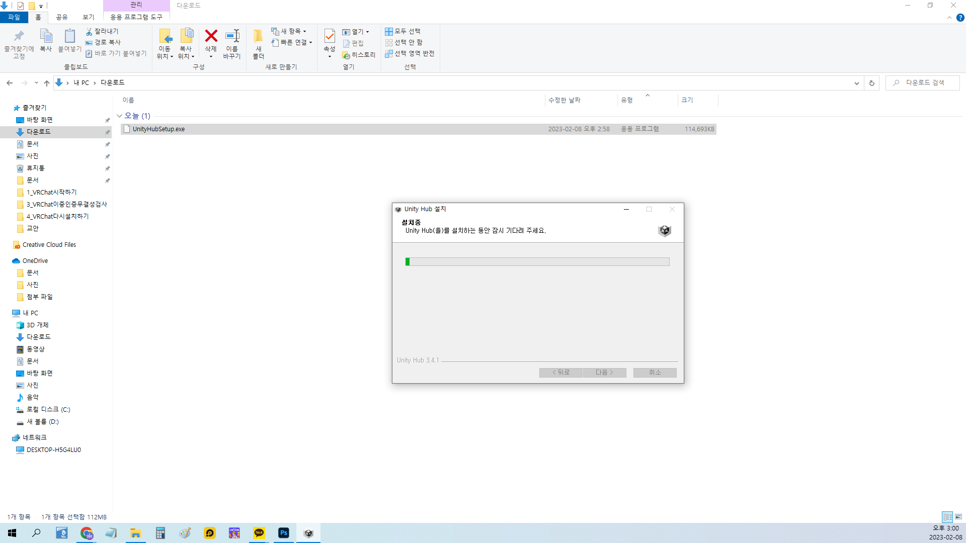This screenshot has height=543, width=966.
Task: Collapse the ribbon with the chevron
Action: pyautogui.click(x=949, y=18)
